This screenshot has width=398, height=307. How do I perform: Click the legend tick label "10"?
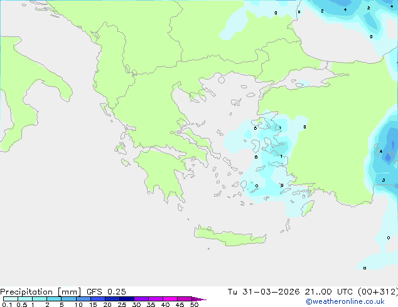[x=78, y=304]
